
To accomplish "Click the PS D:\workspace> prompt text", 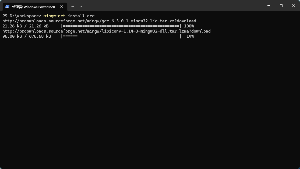I will [x=22, y=16].
